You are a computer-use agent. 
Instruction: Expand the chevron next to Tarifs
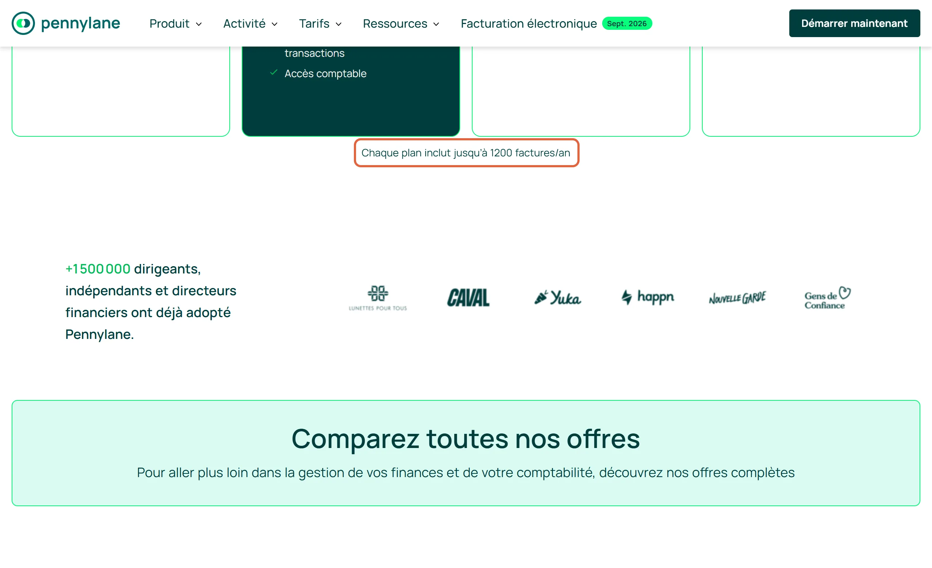click(x=339, y=25)
